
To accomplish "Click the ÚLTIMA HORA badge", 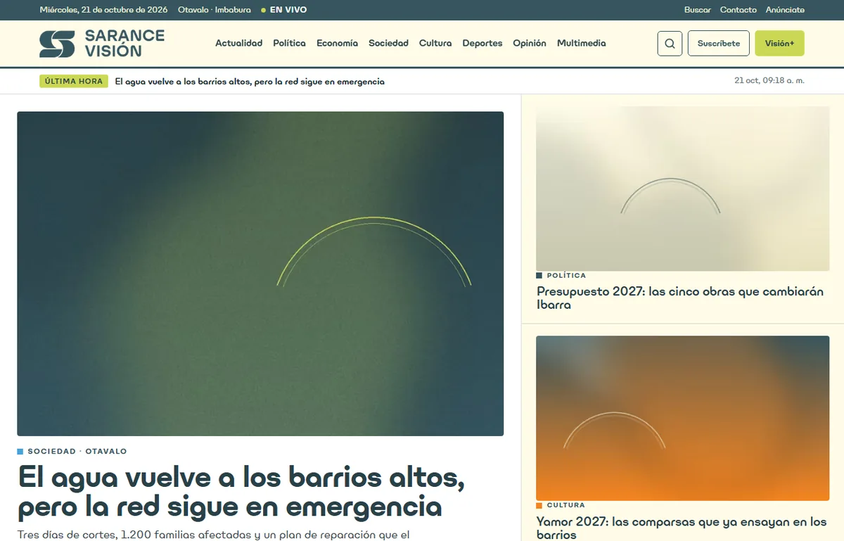I will click(x=74, y=82).
